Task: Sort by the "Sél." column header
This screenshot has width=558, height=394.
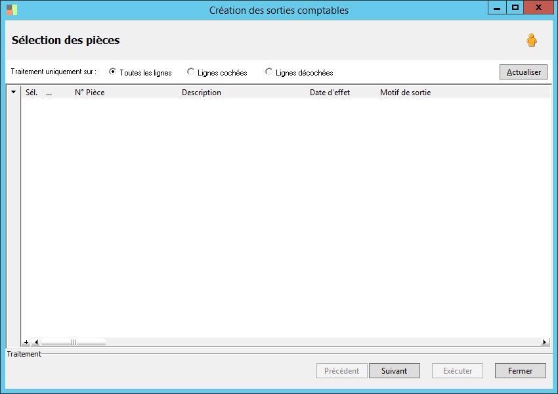Action: pyautogui.click(x=32, y=93)
